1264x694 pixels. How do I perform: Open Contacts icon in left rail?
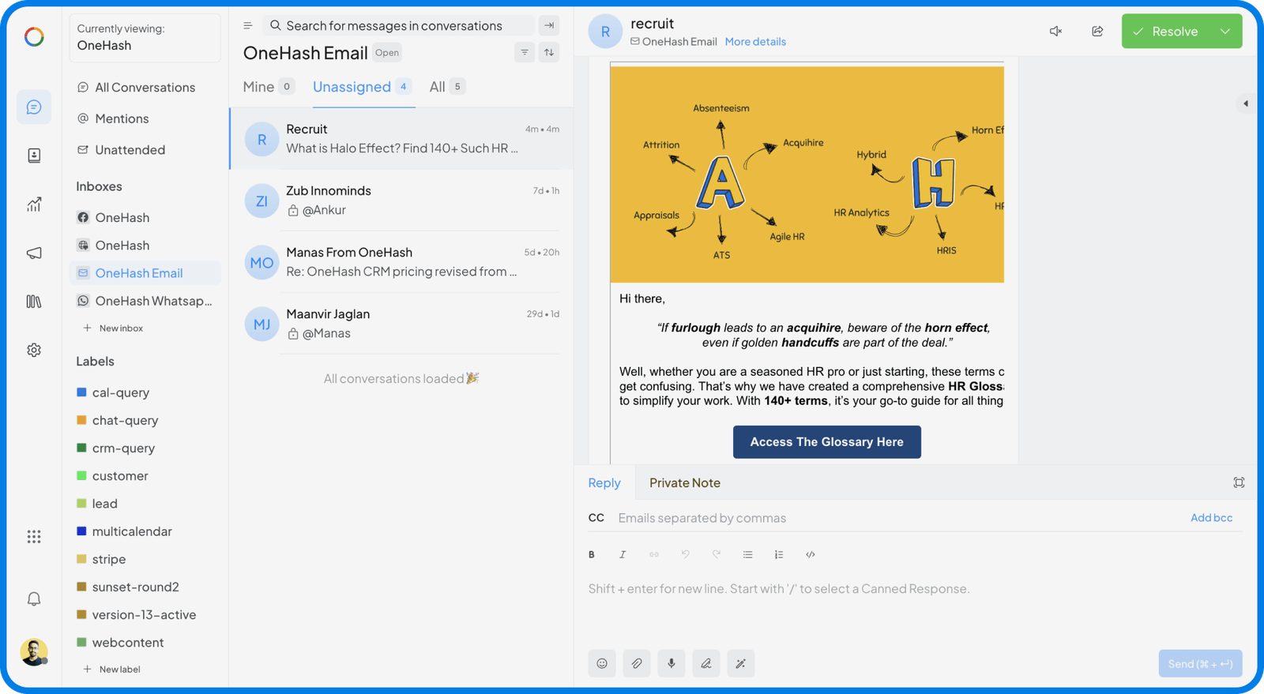[34, 156]
